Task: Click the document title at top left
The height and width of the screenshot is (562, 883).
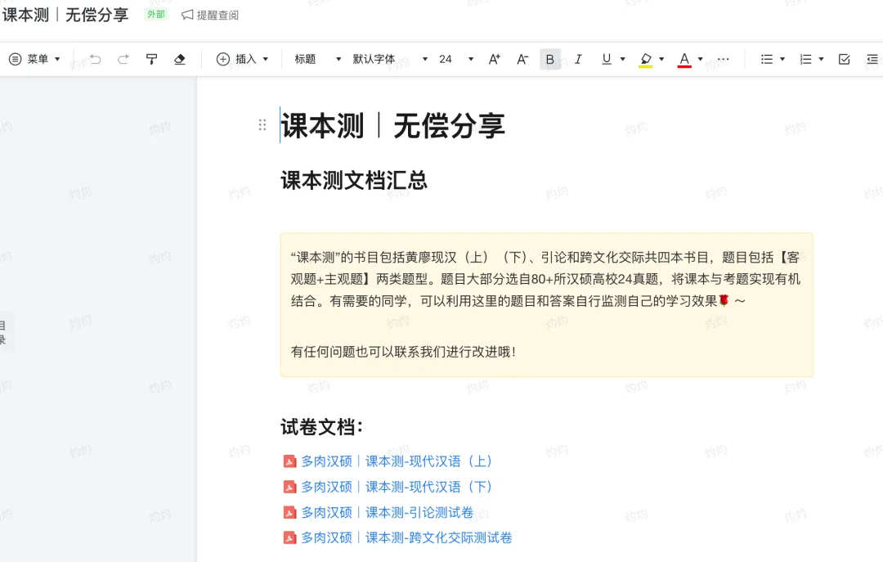Action: (65, 16)
